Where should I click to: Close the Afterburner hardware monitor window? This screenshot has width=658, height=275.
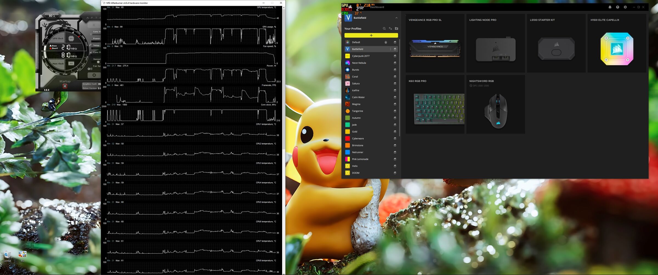click(281, 3)
